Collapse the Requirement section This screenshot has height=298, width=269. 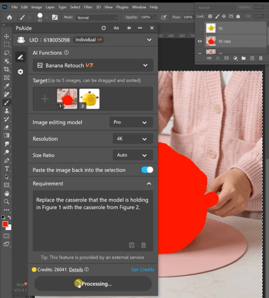pyautogui.click(x=149, y=184)
